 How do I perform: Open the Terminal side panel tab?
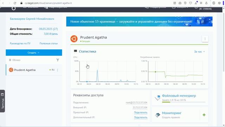pyautogui.click(x=2, y=101)
